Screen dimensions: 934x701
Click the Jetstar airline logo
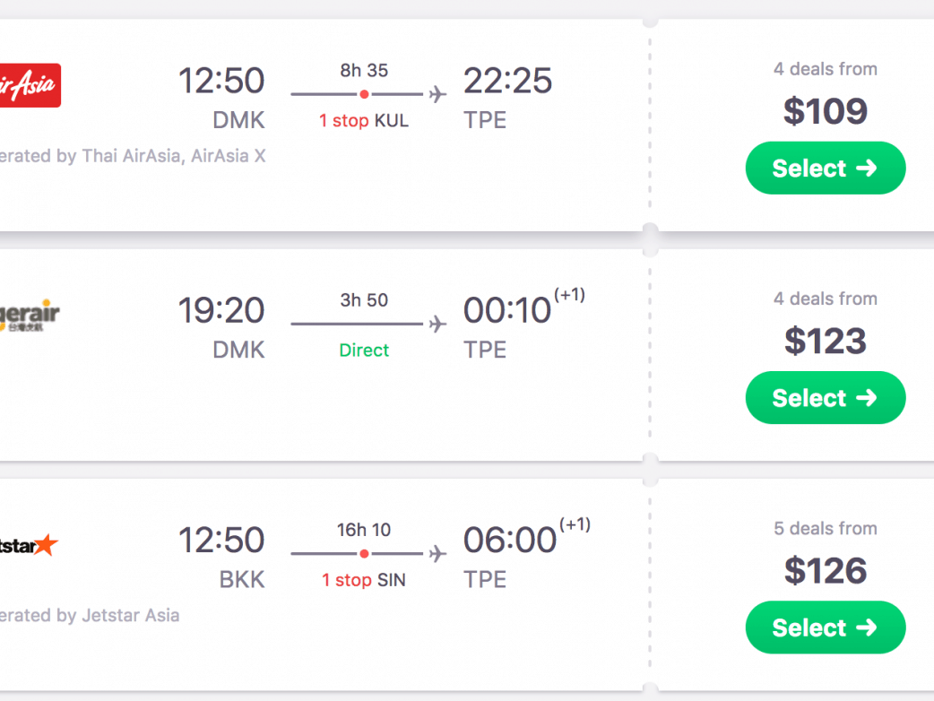(30, 545)
